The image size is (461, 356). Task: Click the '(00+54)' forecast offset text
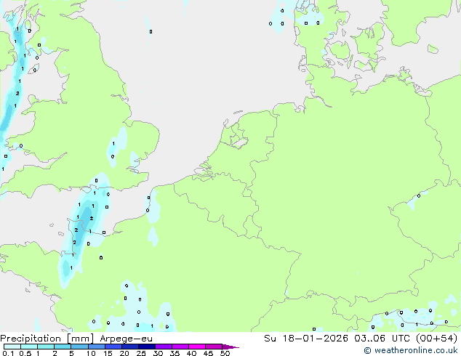click(x=437, y=339)
